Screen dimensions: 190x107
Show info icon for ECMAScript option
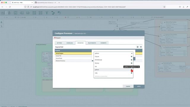pyautogui.click(x=132, y=60)
